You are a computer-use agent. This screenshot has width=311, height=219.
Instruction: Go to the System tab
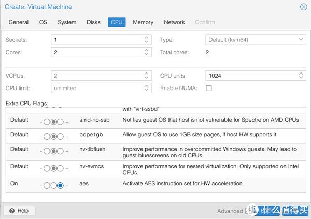67,22
